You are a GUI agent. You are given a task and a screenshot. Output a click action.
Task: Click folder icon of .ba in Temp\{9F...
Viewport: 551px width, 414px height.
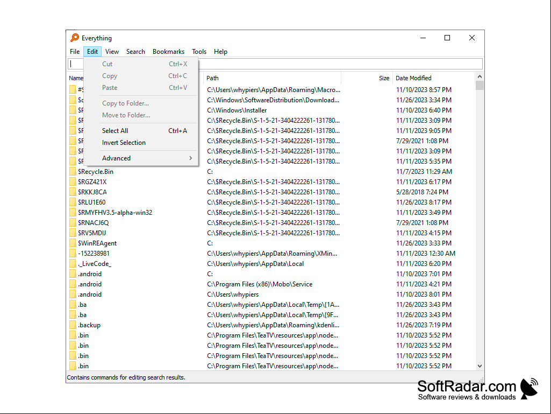[x=73, y=315]
